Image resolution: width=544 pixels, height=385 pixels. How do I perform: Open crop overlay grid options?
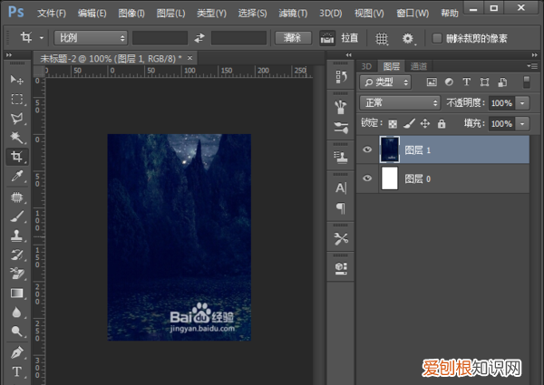pyautogui.click(x=382, y=38)
